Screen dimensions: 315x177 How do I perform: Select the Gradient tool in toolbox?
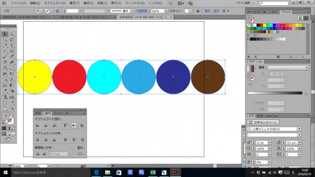[x=12, y=85]
